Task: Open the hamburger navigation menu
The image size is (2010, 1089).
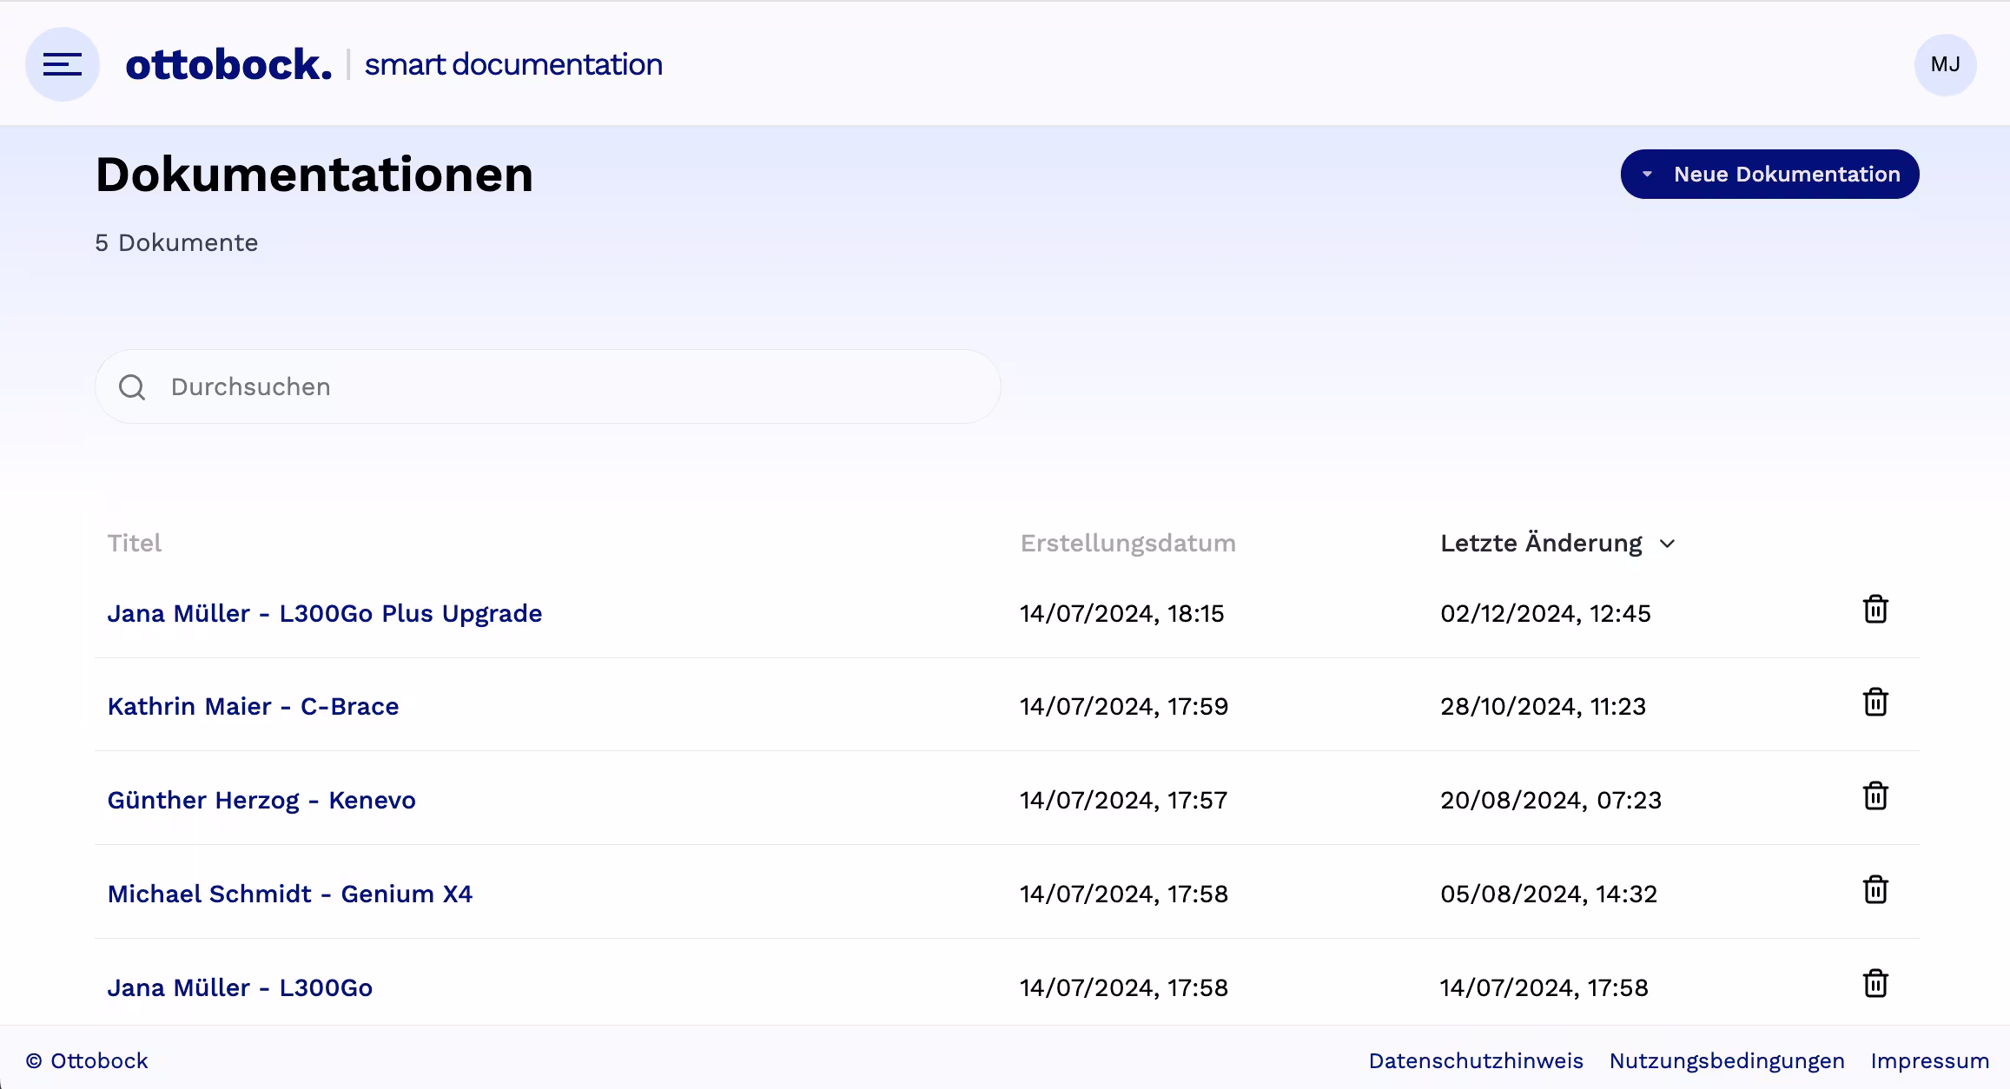Action: point(62,63)
